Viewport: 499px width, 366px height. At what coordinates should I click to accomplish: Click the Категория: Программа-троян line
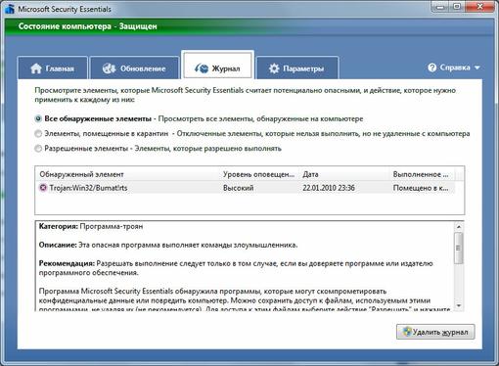(91, 226)
